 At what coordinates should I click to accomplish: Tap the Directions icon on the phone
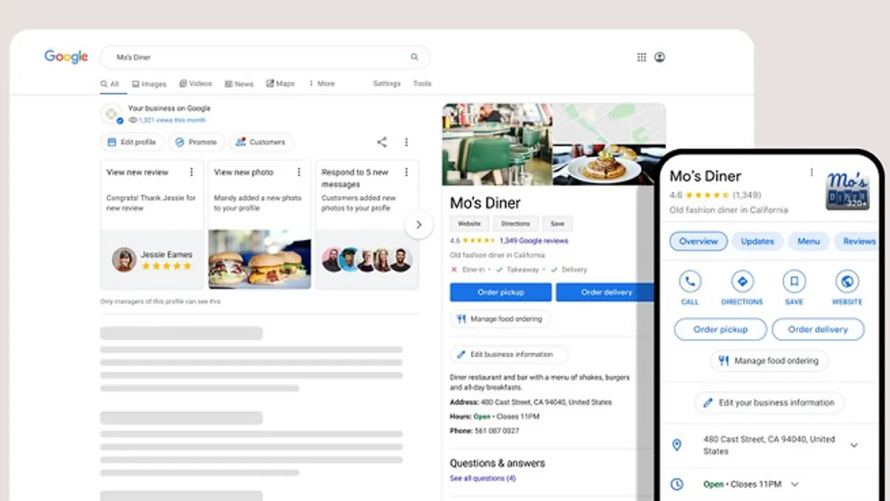[742, 281]
